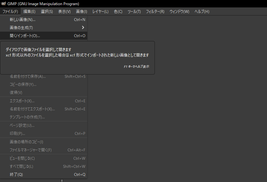Open the 色(C) menu
Screen dimensions: 267x182
coord(118,12)
